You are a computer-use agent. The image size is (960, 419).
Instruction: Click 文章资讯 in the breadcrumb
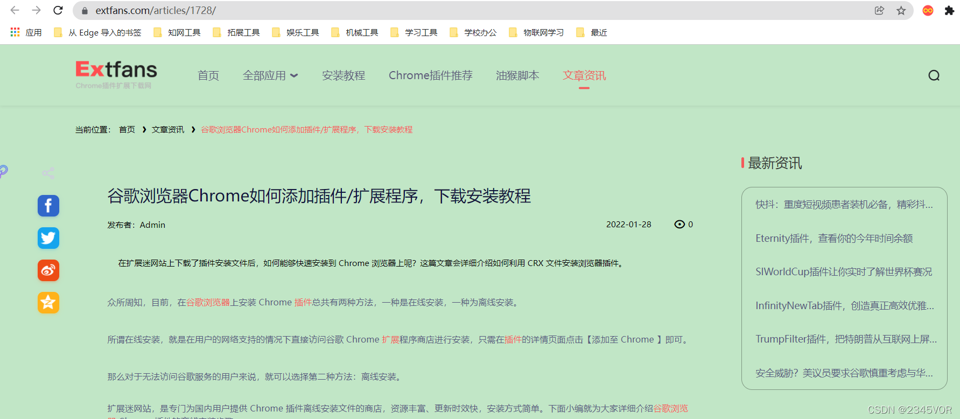(168, 130)
